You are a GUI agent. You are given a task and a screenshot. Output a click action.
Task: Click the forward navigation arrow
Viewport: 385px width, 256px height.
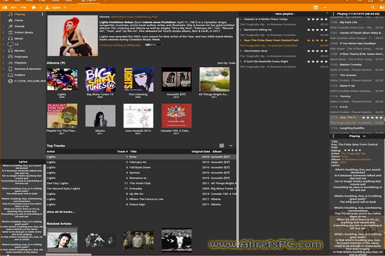[x=23, y=7]
